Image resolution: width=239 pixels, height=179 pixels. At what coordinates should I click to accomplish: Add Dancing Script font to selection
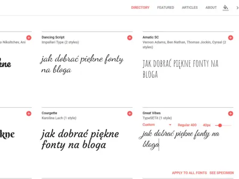130,38
